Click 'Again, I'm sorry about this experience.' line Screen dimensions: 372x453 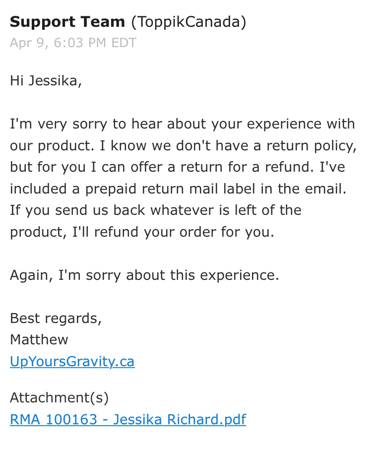(144, 275)
